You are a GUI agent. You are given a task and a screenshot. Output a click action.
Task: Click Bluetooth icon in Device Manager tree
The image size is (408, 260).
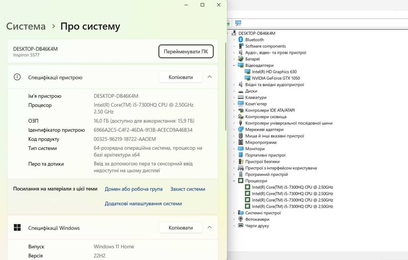[x=241, y=39]
